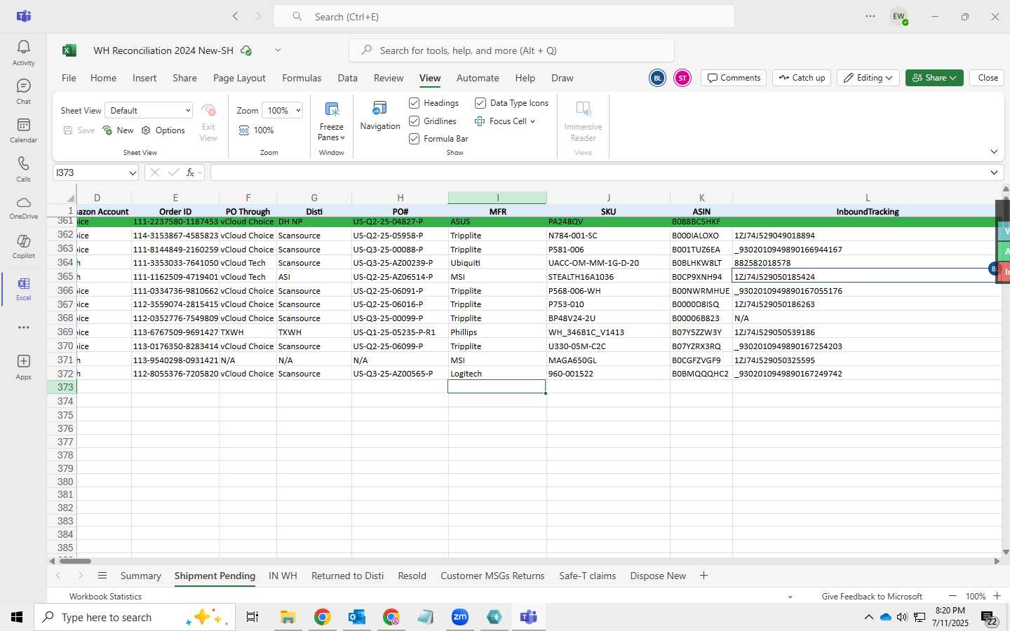
Task: Open Task View in taskbar
Action: coord(252,617)
